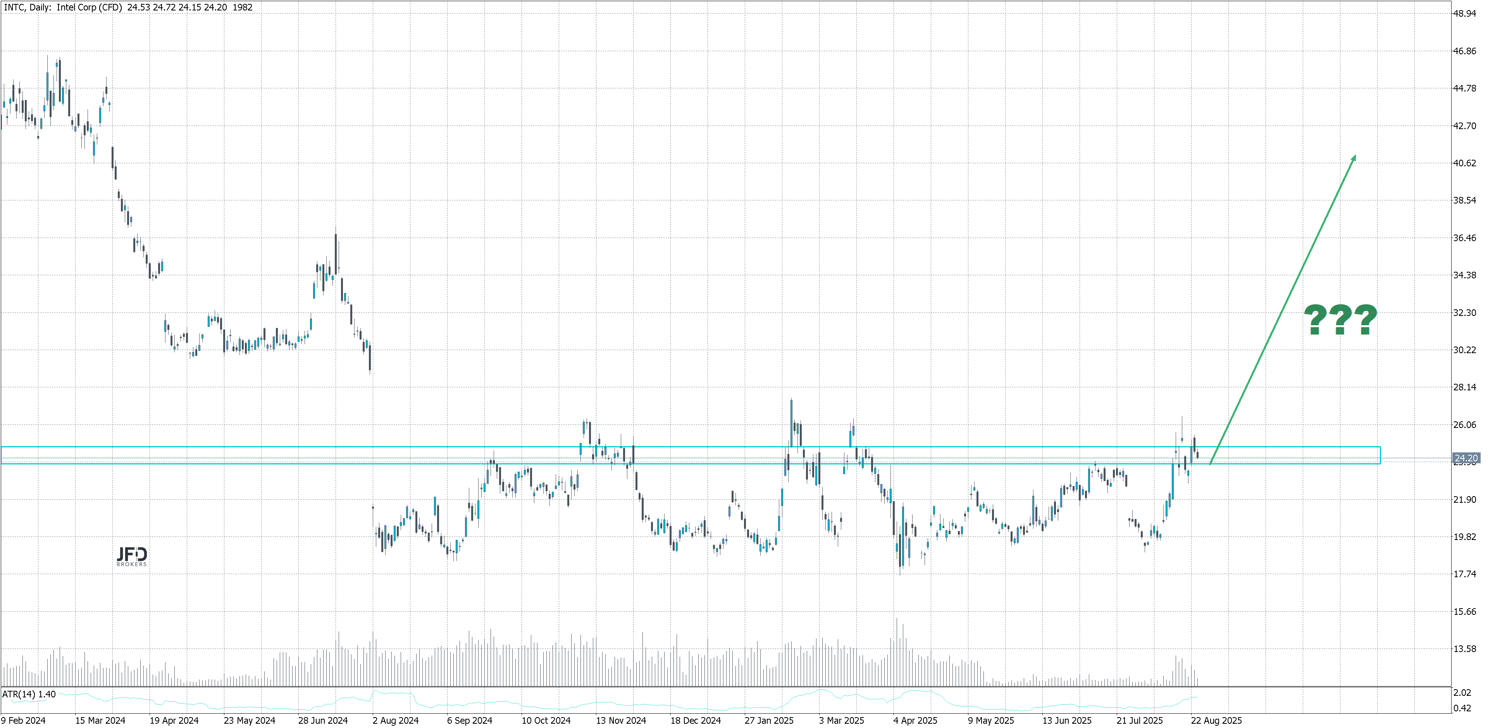The height and width of the screenshot is (728, 1488).
Task: Select the ATR(14) 1.40 indicator label
Action: 29,694
